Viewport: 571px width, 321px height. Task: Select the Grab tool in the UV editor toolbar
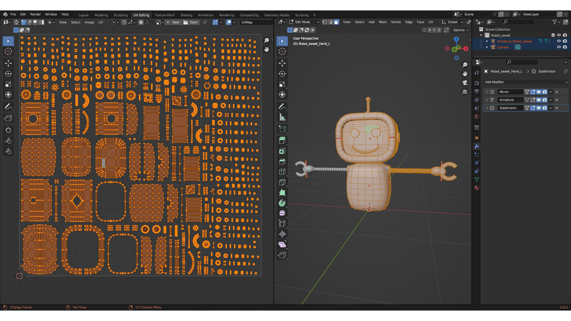[x=8, y=130]
